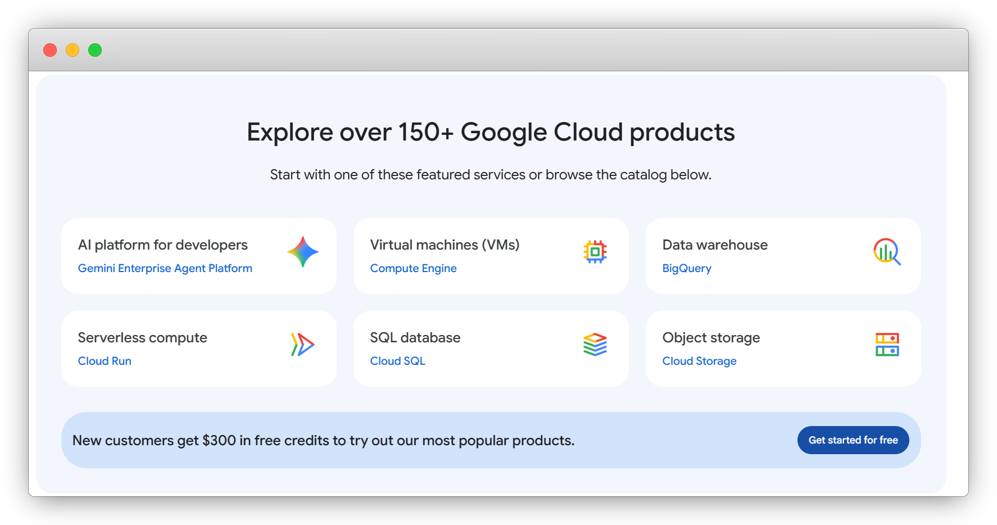Minimize the window with the yellow button
This screenshot has height=525, width=997.
[72, 50]
